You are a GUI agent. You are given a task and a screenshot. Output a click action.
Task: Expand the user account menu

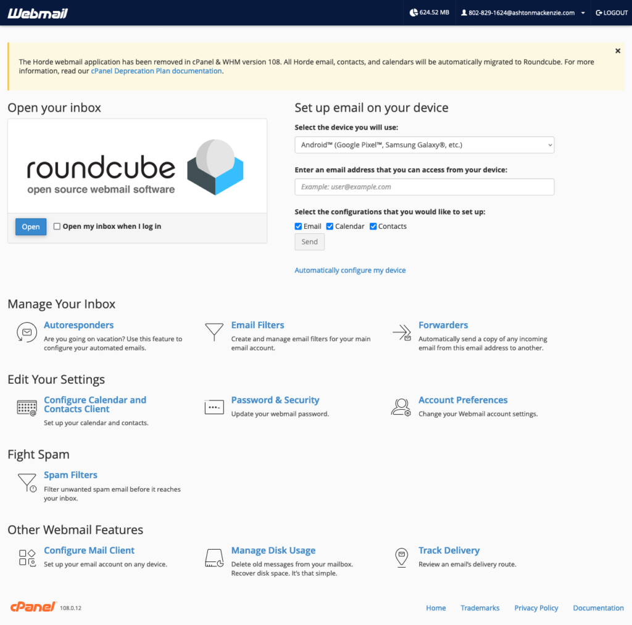[523, 13]
